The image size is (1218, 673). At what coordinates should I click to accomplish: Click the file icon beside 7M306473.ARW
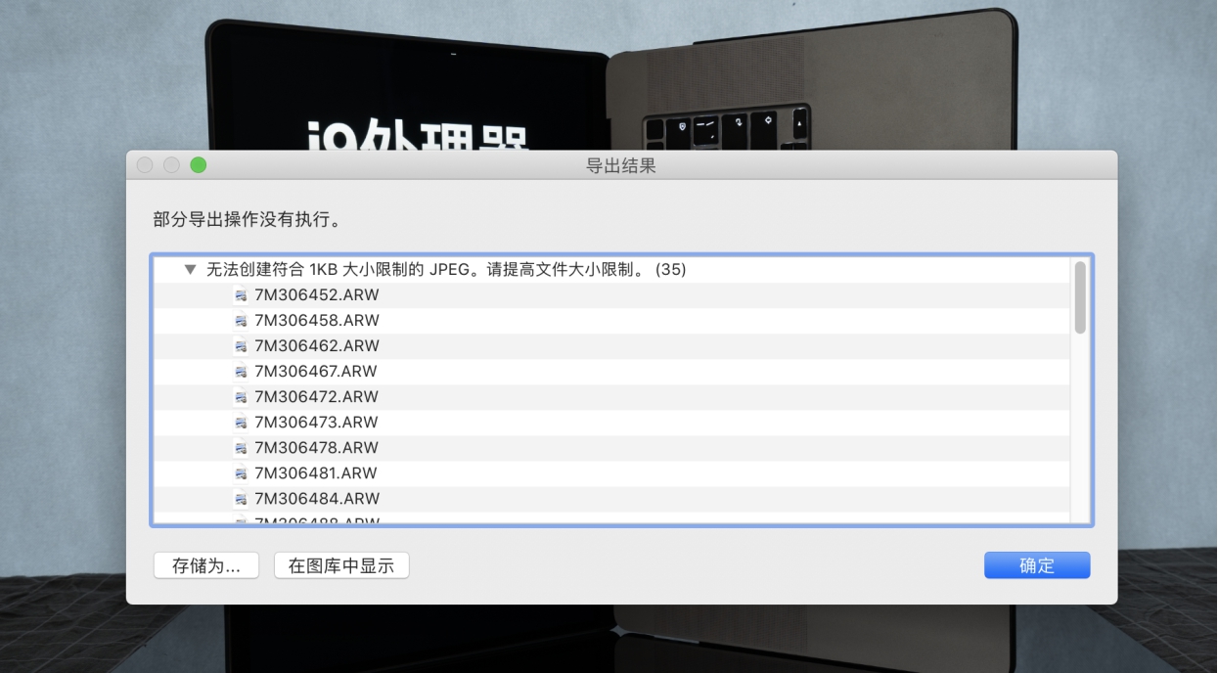[x=240, y=422]
